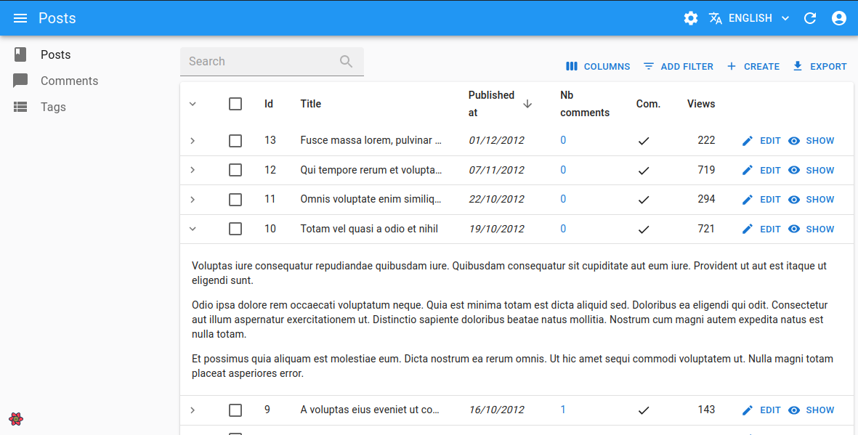Image resolution: width=858 pixels, height=435 pixels.
Task: Show post 9 details
Action: tap(812, 410)
